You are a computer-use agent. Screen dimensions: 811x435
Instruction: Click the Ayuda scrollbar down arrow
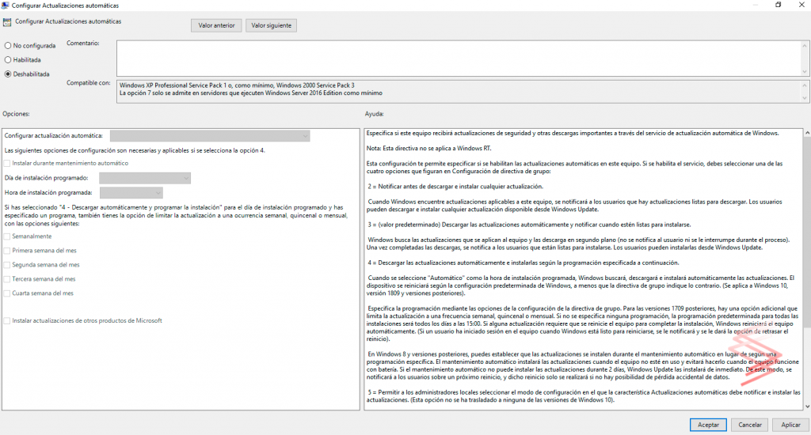point(807,407)
